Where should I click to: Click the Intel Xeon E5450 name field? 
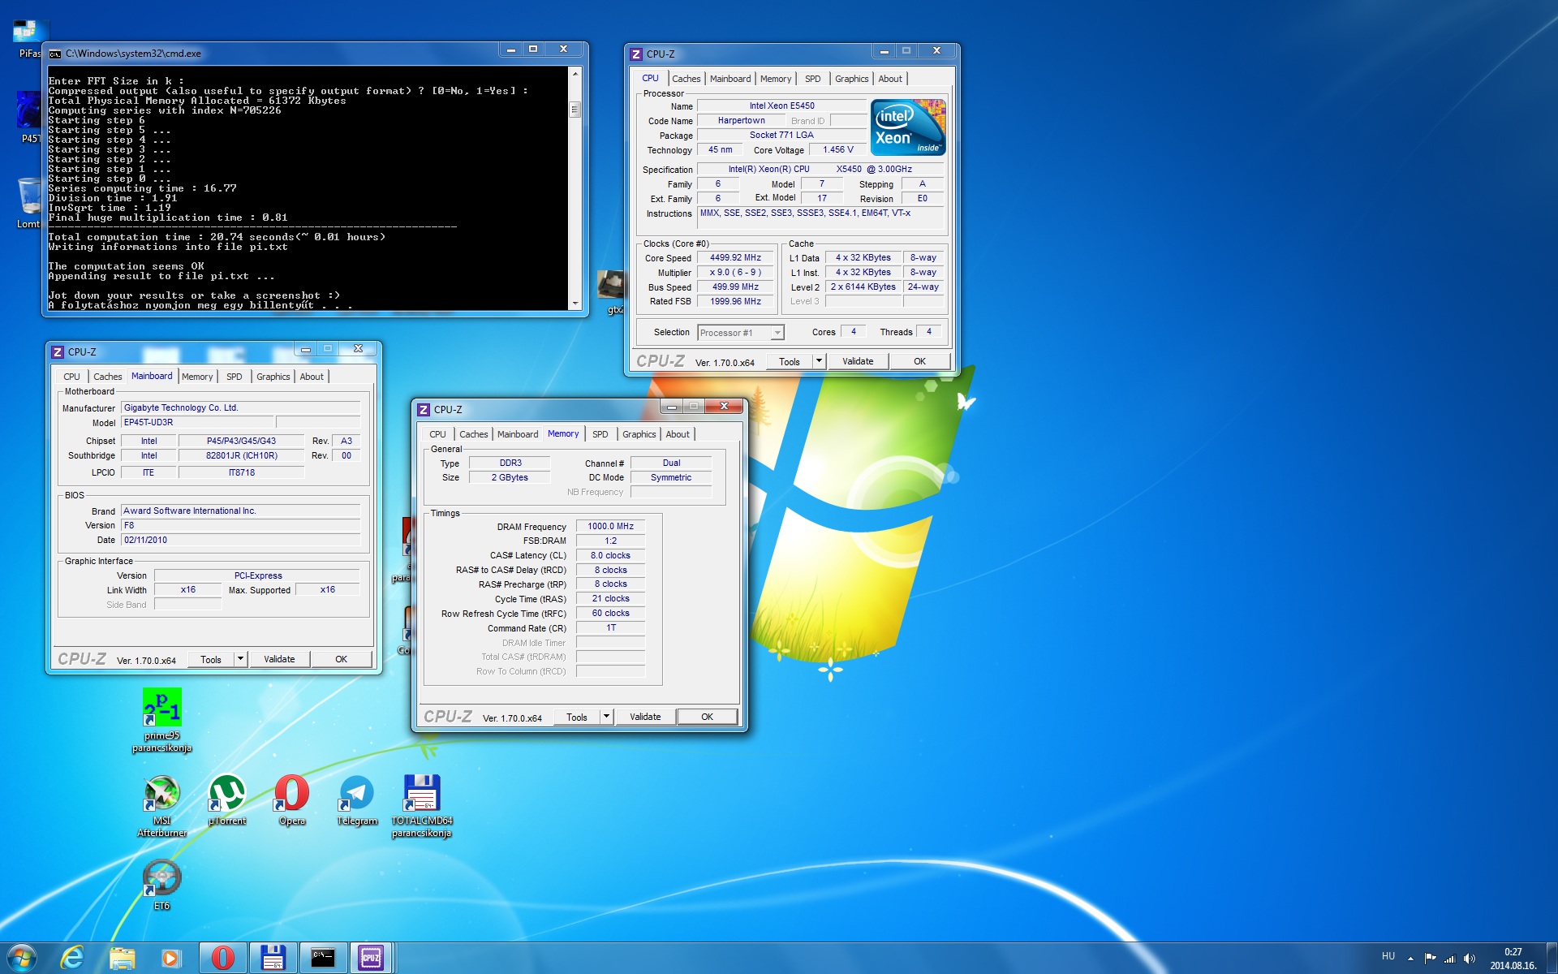click(x=781, y=106)
